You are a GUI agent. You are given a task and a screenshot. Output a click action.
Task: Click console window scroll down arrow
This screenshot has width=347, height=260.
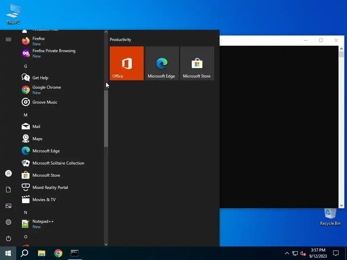341,205
